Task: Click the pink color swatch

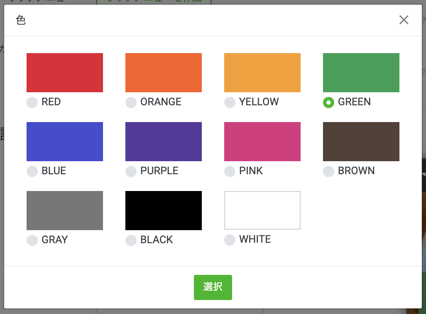Action: click(x=262, y=142)
